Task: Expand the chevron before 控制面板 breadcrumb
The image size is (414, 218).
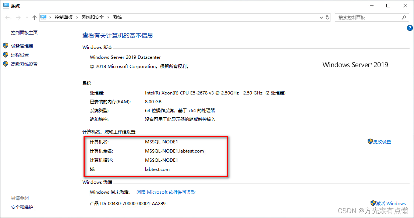Action: pyautogui.click(x=50, y=17)
